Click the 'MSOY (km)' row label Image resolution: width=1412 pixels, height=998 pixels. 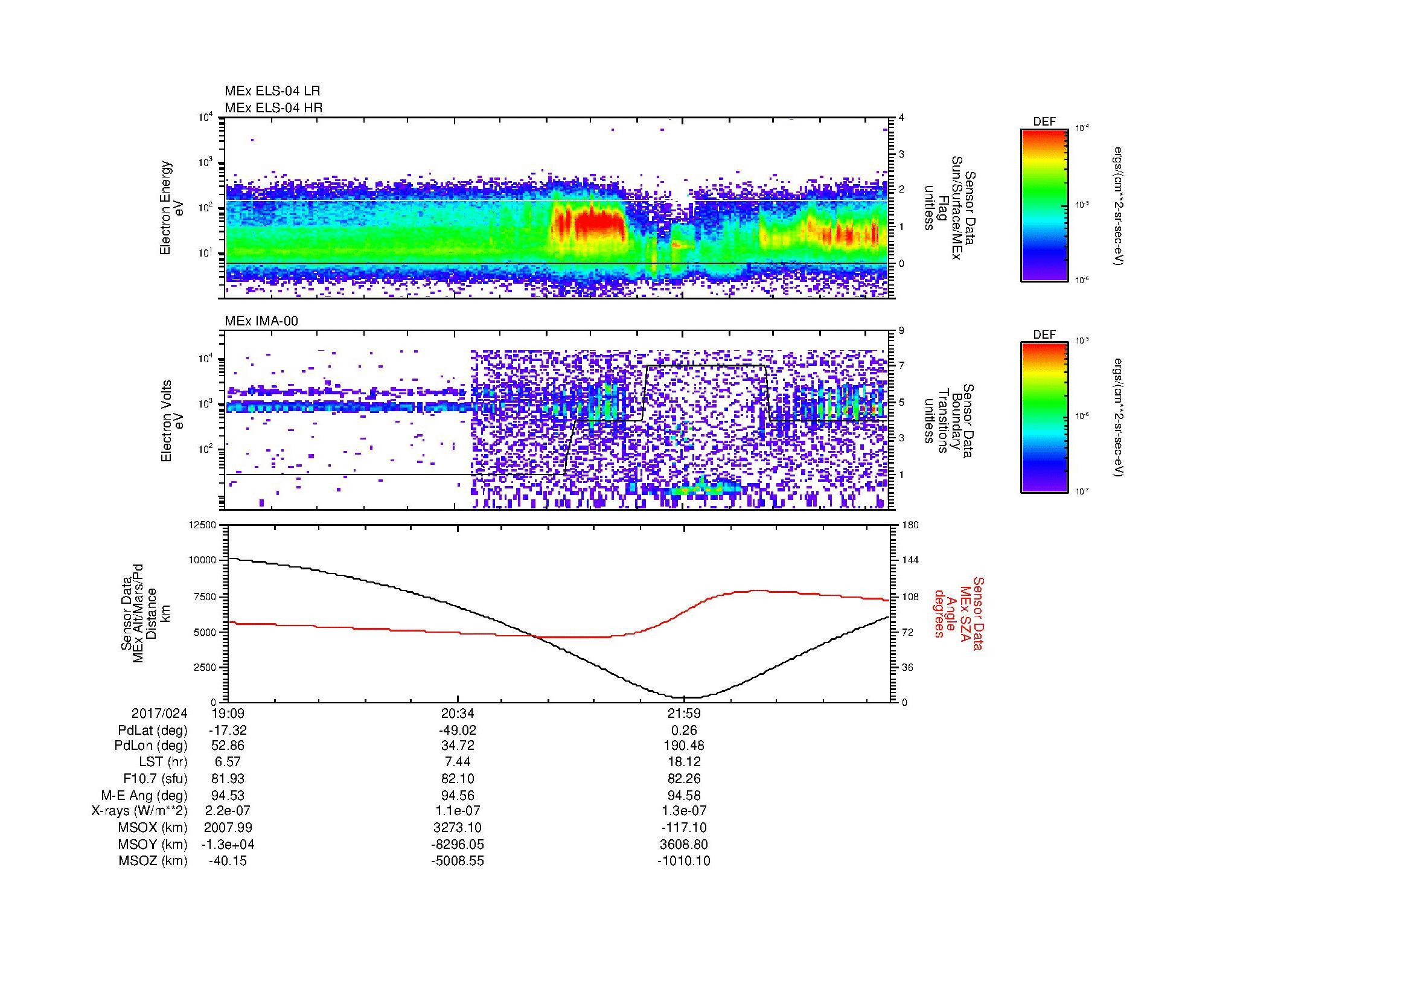point(153,844)
